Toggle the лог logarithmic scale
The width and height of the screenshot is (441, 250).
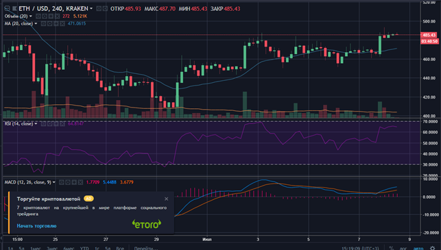pyautogui.click(x=403, y=249)
